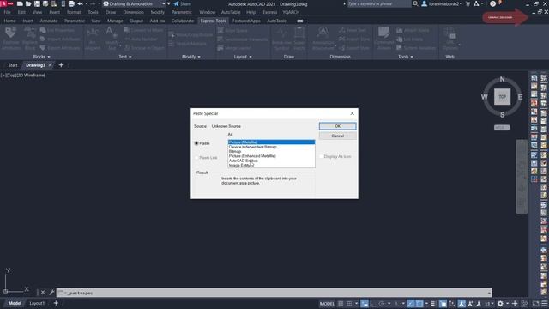Viewport: 549px width, 309px height.
Task: Expand the Tools panel dropdown
Action: [x=405, y=57]
